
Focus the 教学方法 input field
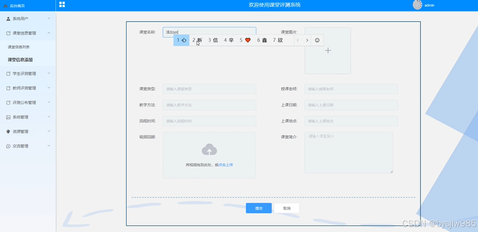[x=210, y=105]
